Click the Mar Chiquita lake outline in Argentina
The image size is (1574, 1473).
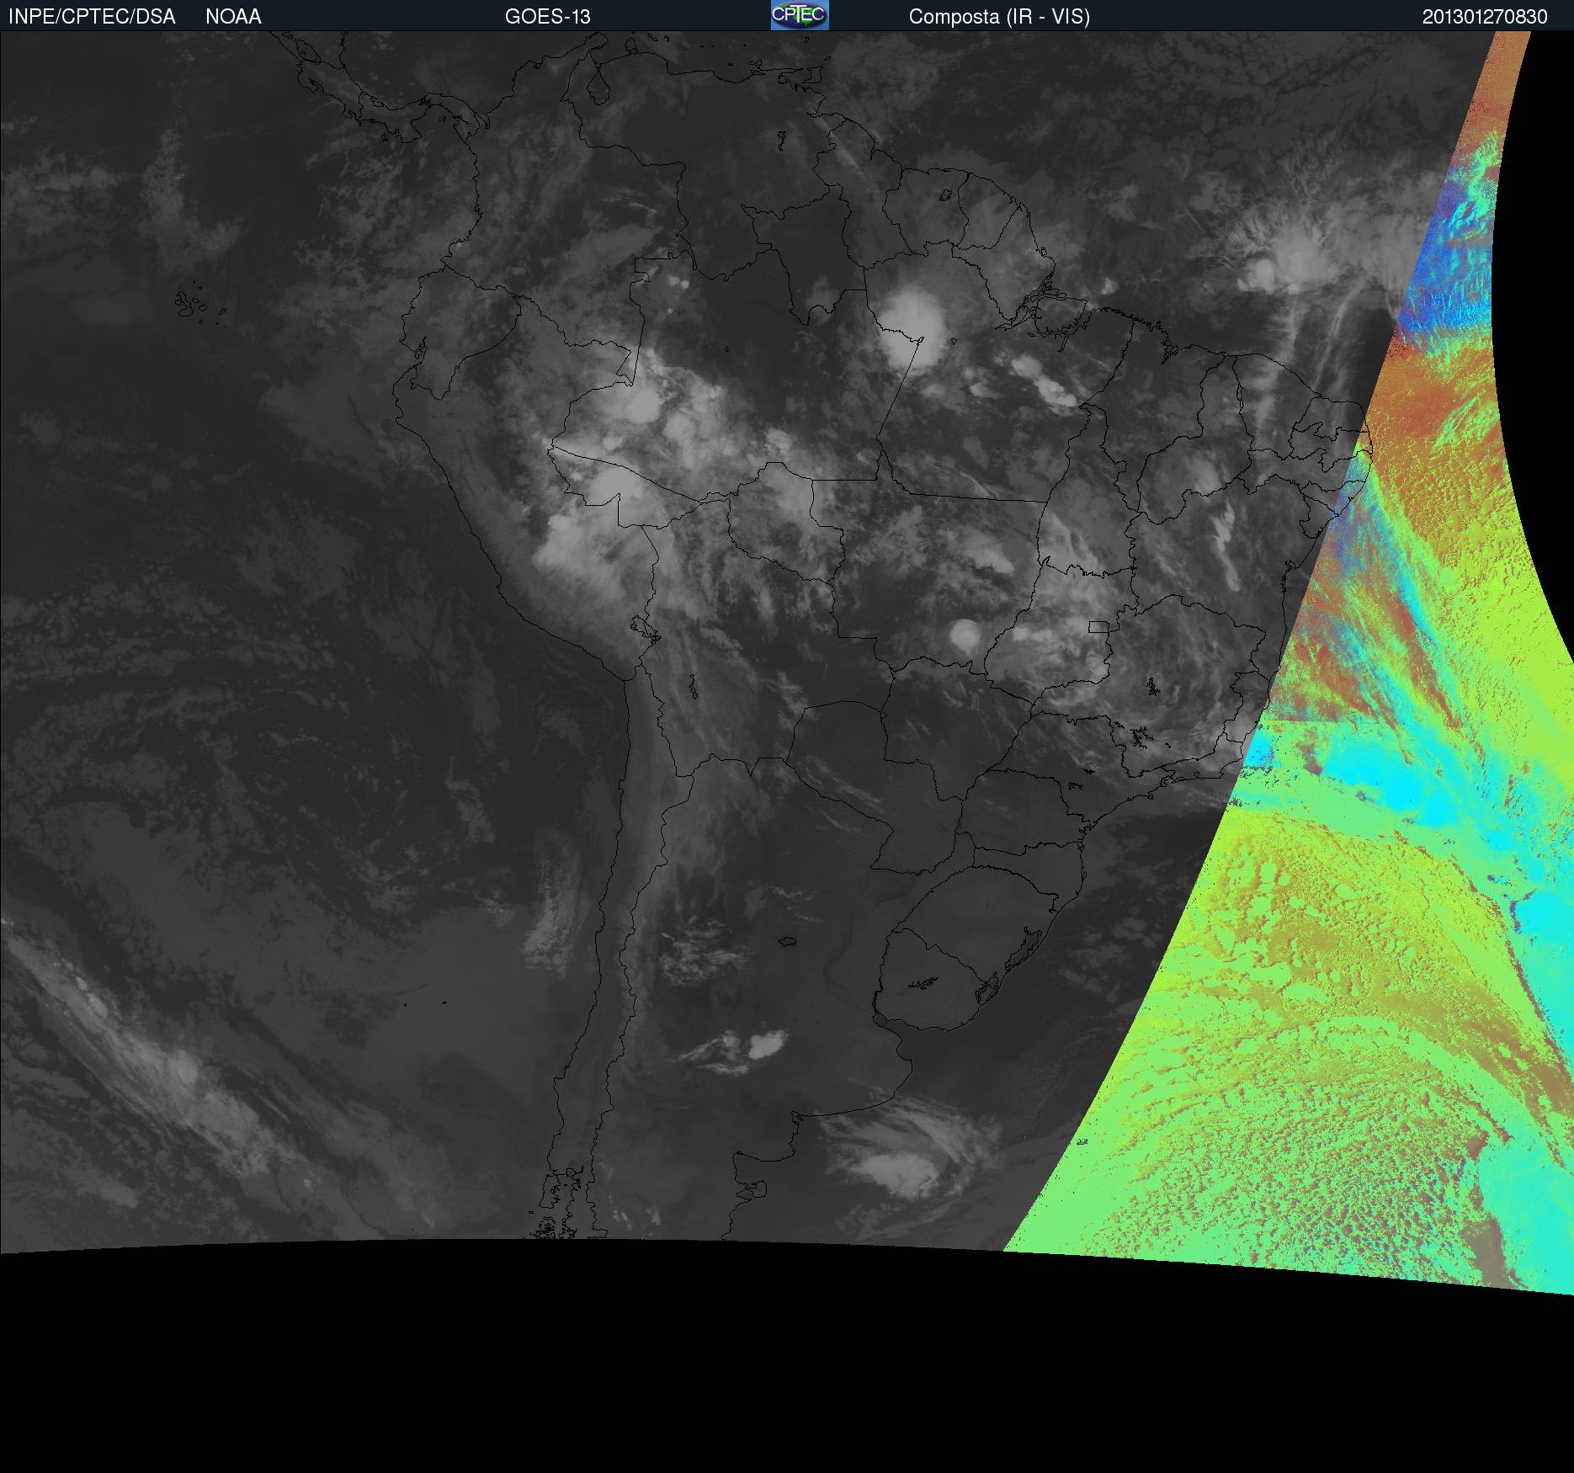(787, 941)
